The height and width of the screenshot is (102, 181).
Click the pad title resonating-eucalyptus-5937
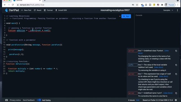(115, 10)
